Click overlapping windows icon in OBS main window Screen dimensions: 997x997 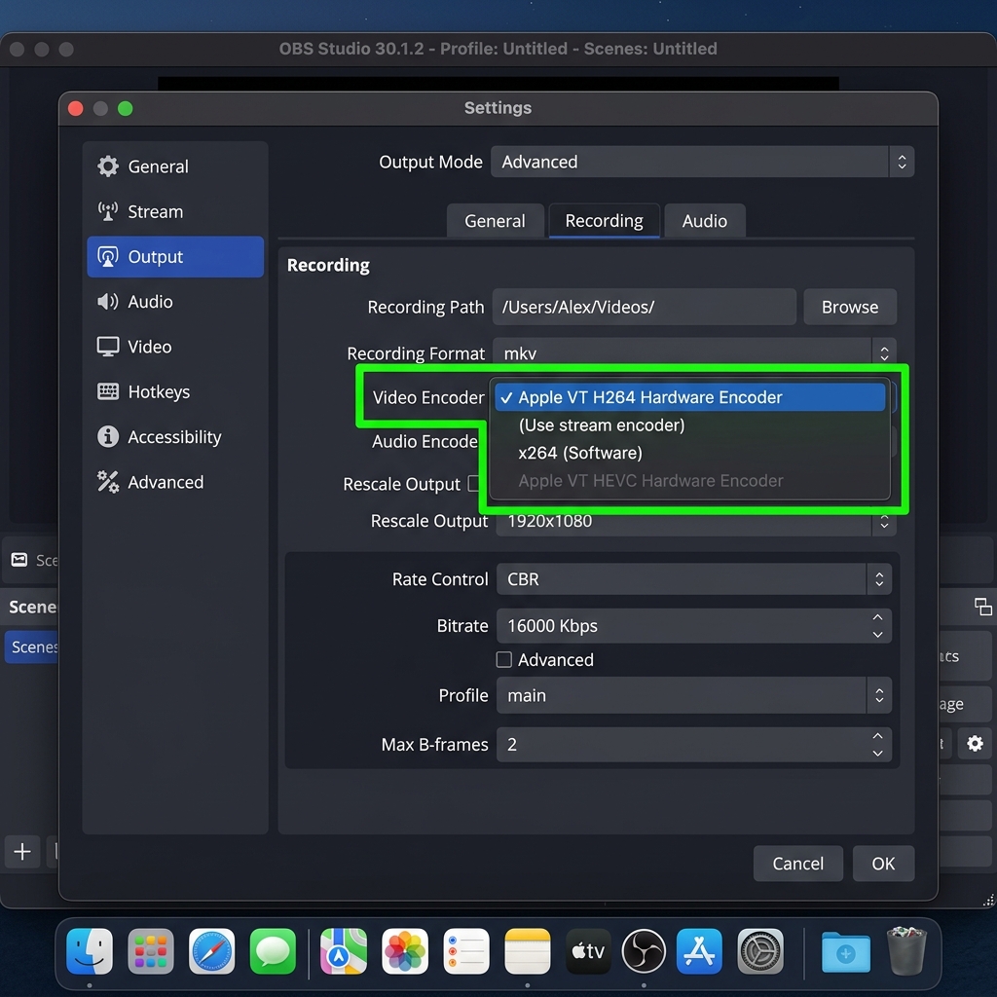tap(983, 607)
